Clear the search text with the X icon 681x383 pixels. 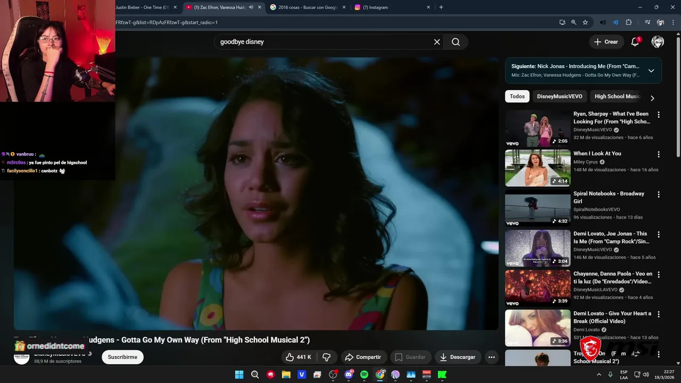click(x=437, y=42)
